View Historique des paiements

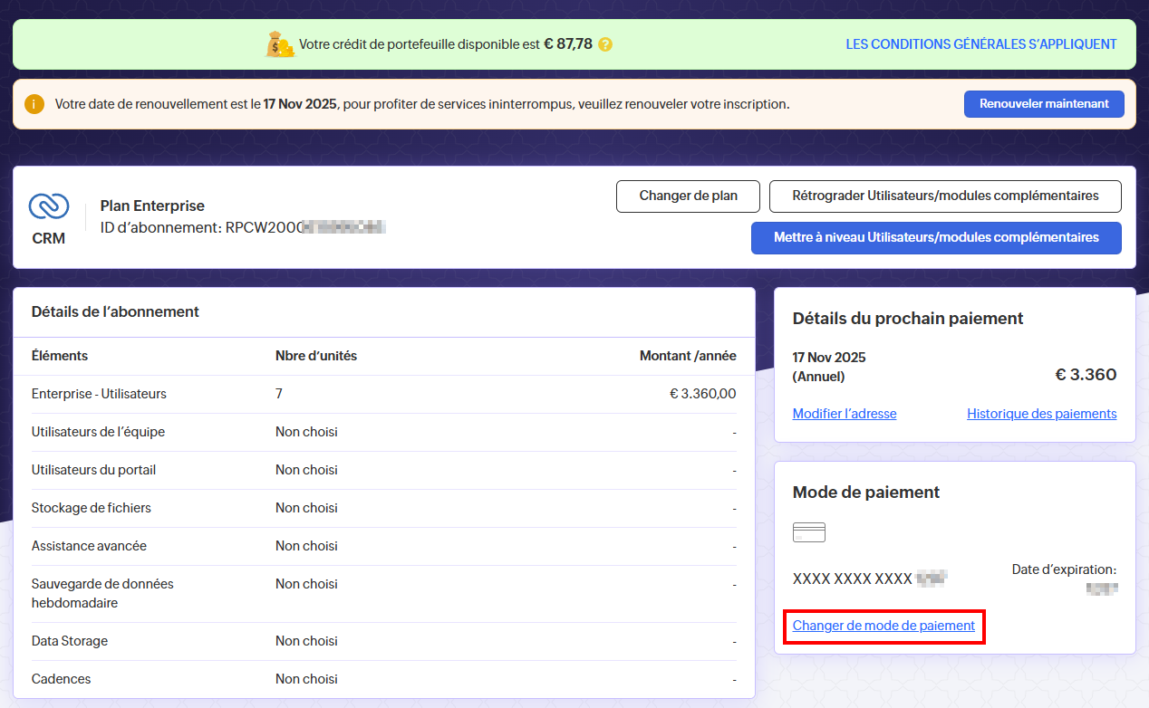click(x=1041, y=414)
